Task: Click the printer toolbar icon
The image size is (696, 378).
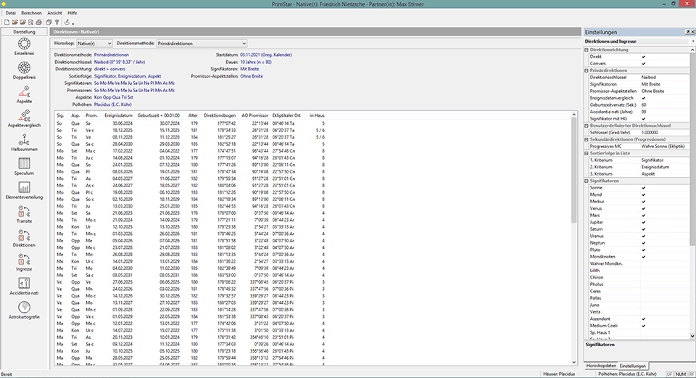Action: tap(38, 22)
